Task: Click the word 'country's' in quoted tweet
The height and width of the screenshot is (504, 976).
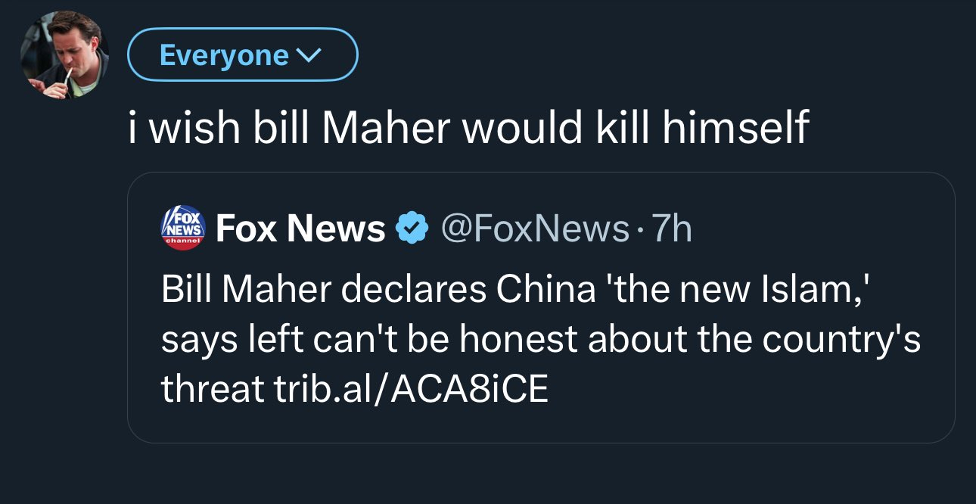Action: coord(841,340)
